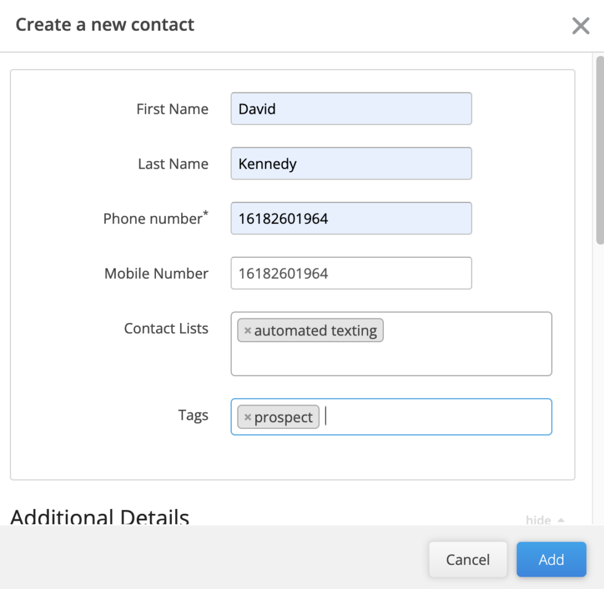Cancel creating the new contact
This screenshot has width=604, height=589.
[x=468, y=559]
